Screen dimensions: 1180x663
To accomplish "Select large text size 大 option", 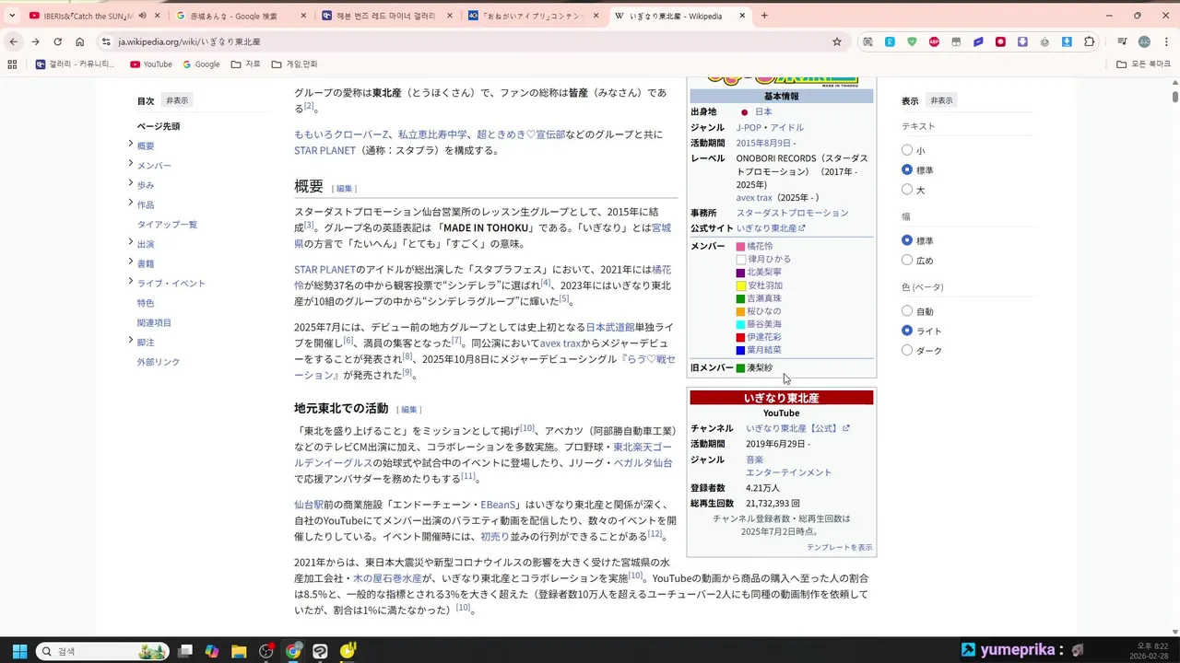I will (x=907, y=190).
